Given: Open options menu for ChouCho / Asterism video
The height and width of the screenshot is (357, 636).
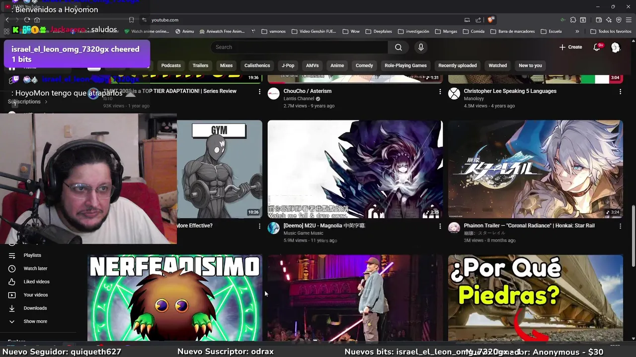Looking at the screenshot, I should click(x=440, y=92).
